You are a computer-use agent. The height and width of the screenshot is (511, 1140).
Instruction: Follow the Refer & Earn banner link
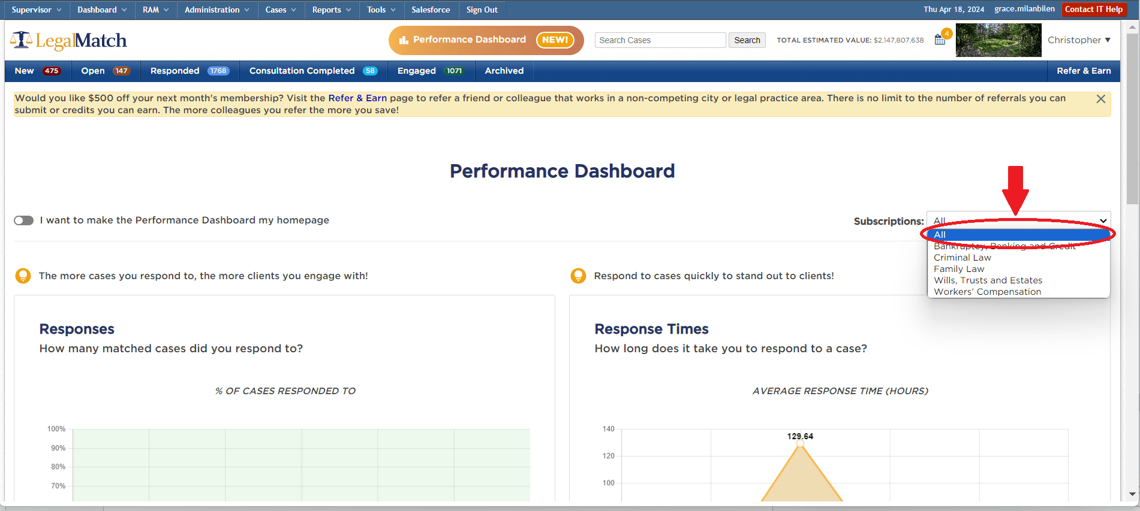click(x=357, y=98)
